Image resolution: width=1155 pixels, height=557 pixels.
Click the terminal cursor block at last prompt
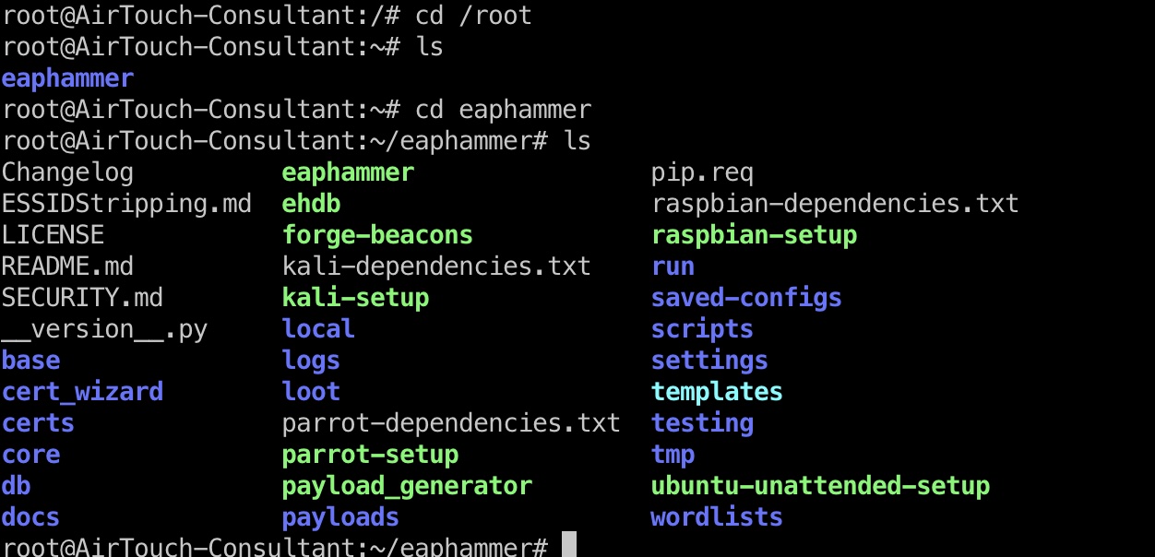(x=569, y=545)
